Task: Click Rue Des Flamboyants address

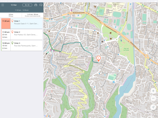Action: point(26,46)
